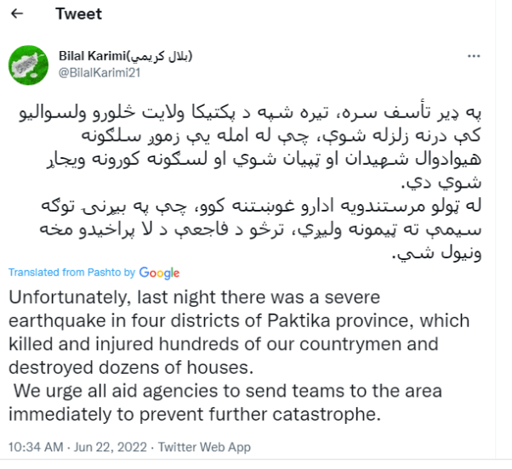Click the Pashto name in parentheses

[160, 56]
